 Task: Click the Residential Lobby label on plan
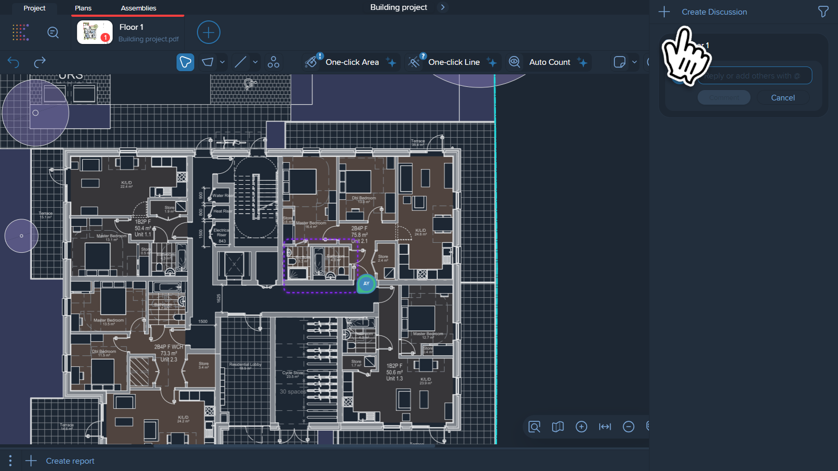coord(245,365)
